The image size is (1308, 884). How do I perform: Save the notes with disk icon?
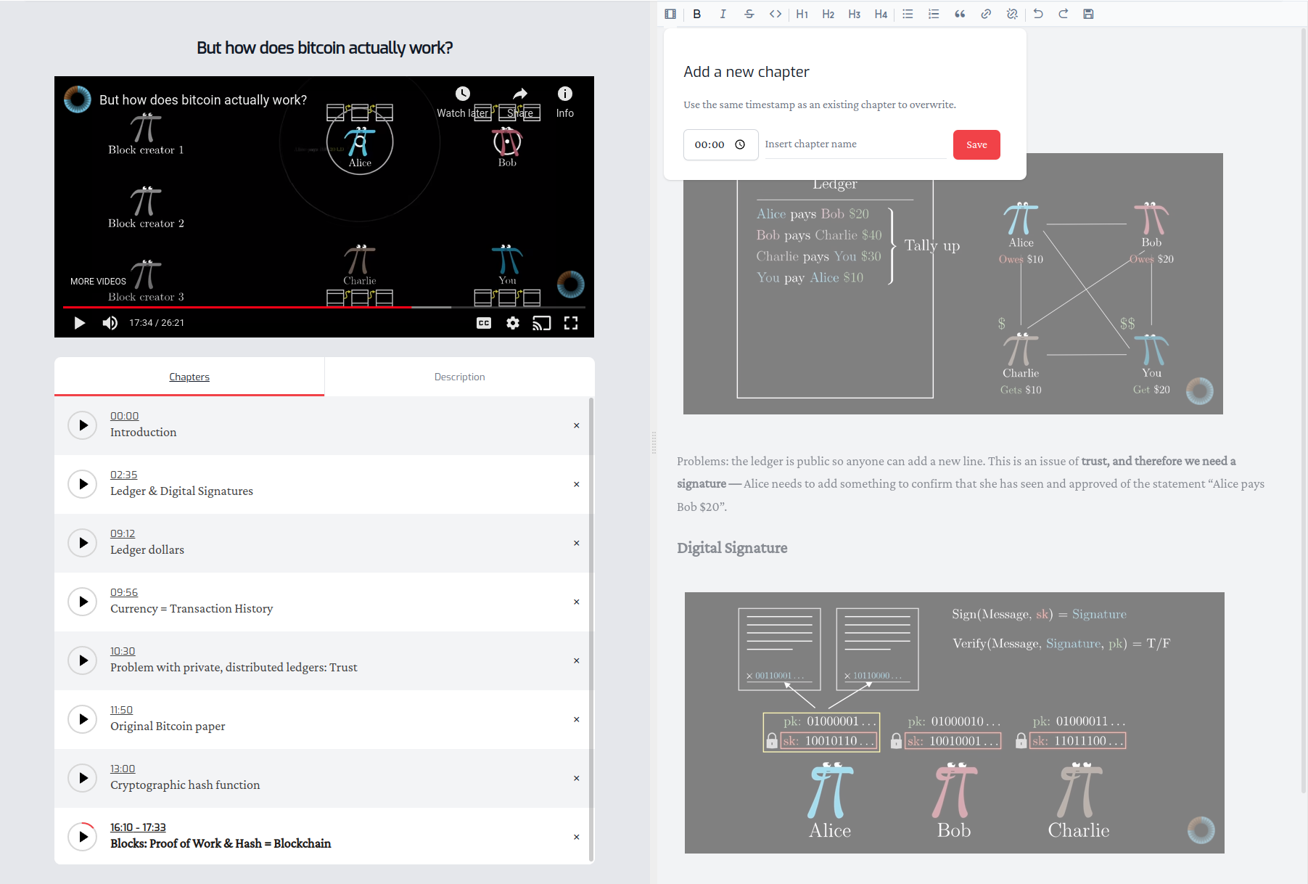pyautogui.click(x=1088, y=14)
